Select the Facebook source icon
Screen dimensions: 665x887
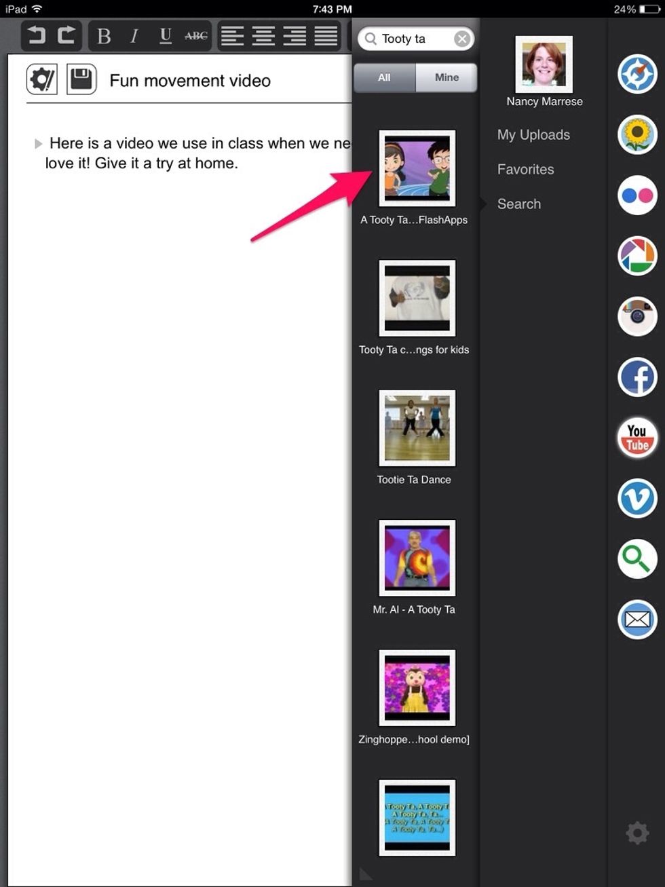(636, 377)
